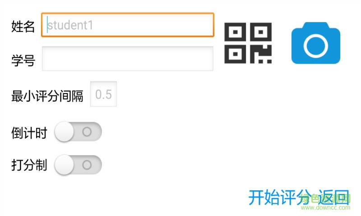This screenshot has width=361, height=216.
Task: Focus the empty 学号 input field
Action: 128,59
